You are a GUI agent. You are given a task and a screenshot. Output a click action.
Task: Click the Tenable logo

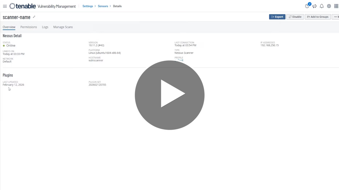23,6
